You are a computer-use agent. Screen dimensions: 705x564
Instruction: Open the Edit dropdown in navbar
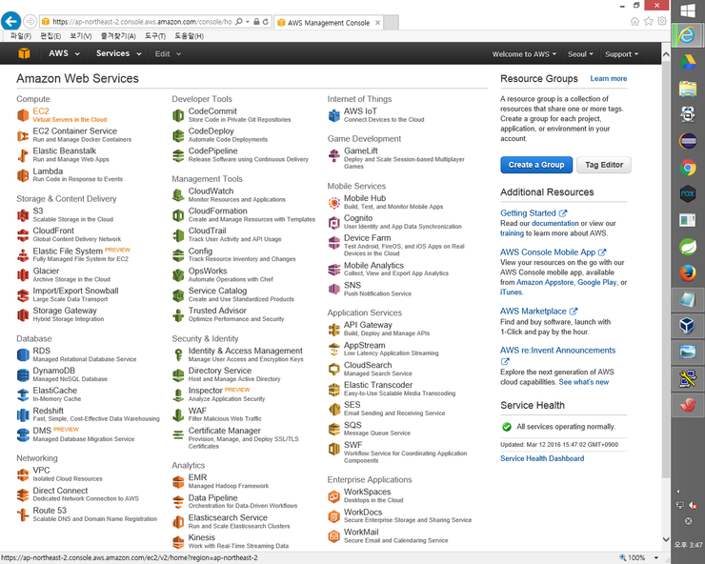pos(167,54)
